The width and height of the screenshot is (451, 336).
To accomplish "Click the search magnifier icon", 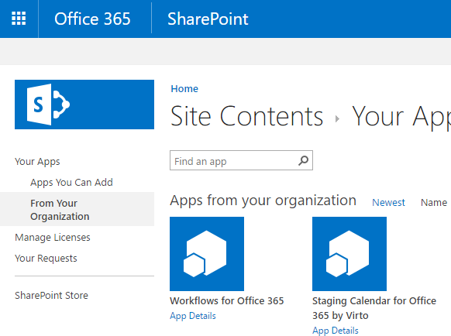I will point(303,160).
